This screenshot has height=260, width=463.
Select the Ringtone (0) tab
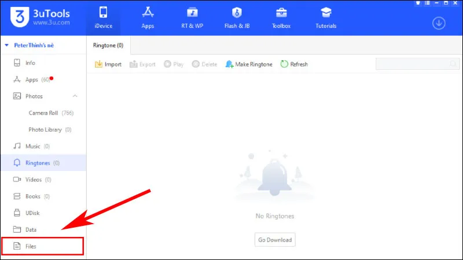point(109,45)
